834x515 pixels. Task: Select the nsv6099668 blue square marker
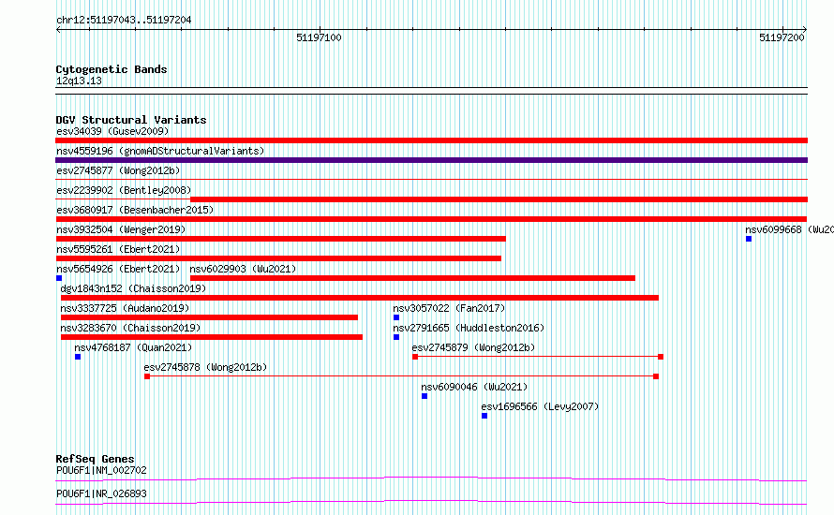coord(749,239)
